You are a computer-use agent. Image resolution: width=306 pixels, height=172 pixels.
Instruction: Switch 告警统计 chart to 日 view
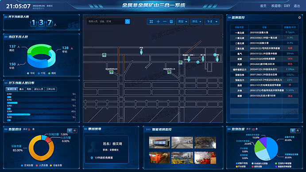click(x=70, y=131)
